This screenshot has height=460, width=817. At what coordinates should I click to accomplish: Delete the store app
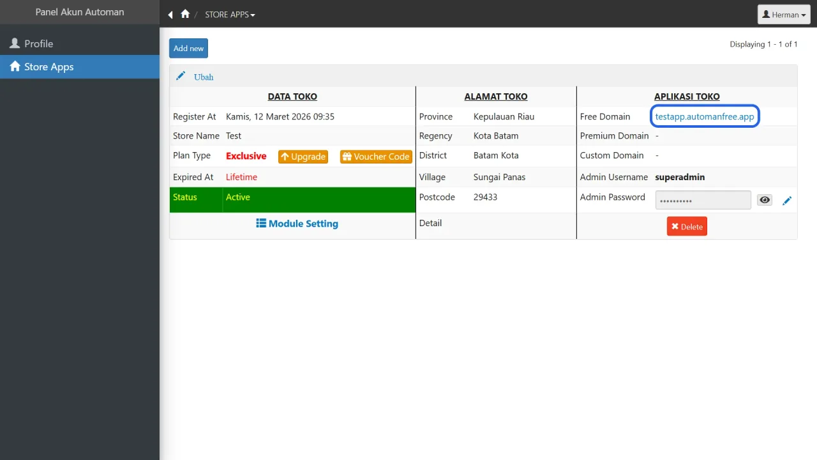pos(687,226)
